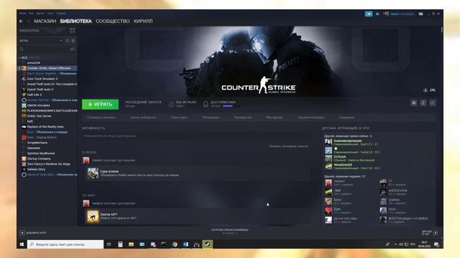Open Steam in Windows taskbar
This screenshot has height=258, width=460.
point(208,244)
